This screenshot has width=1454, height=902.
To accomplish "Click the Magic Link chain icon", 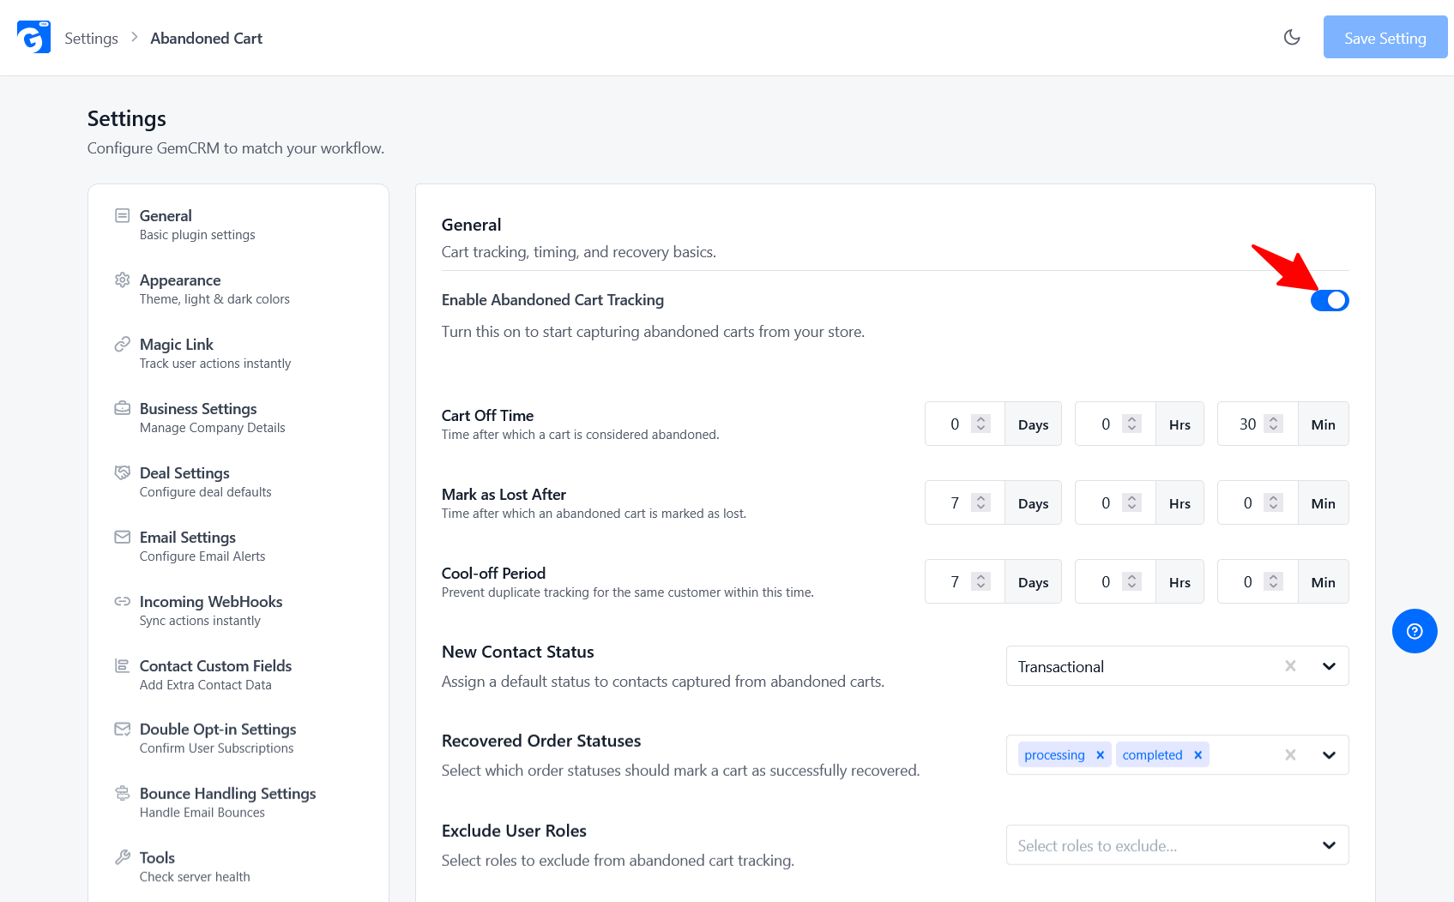I will pos(123,344).
